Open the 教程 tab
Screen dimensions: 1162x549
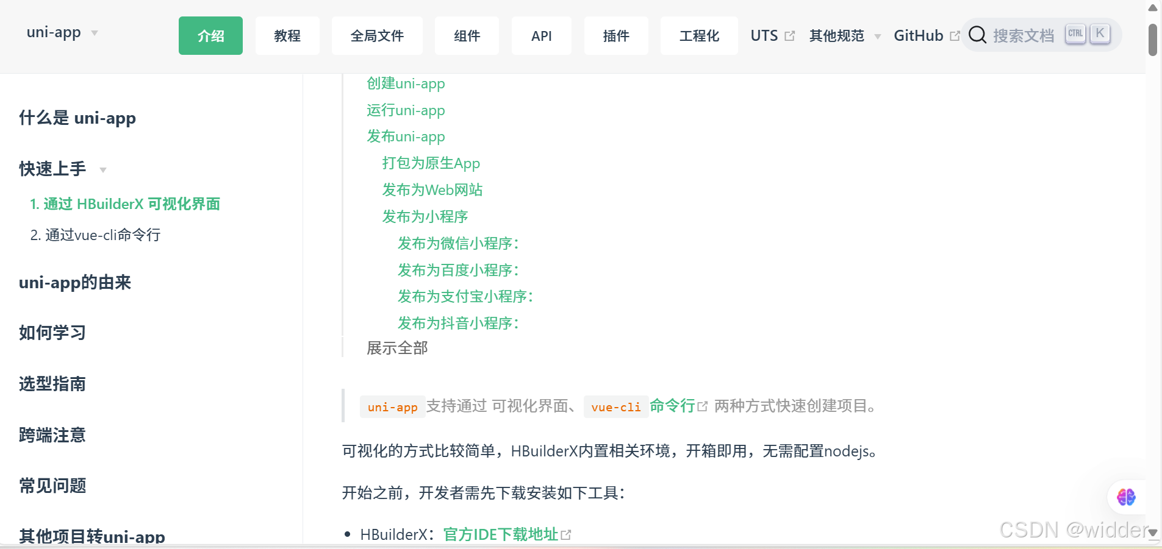(x=287, y=36)
